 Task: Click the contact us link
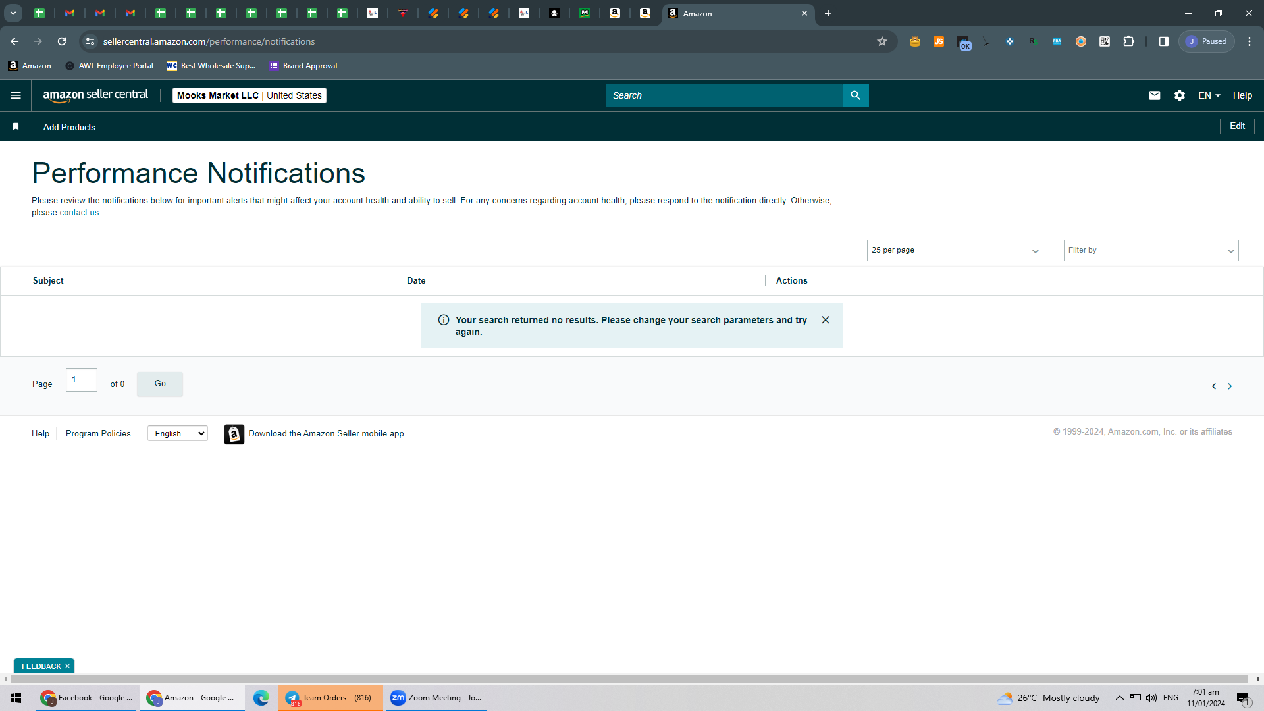tap(79, 213)
